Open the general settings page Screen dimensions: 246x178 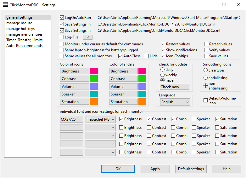pos(28,17)
